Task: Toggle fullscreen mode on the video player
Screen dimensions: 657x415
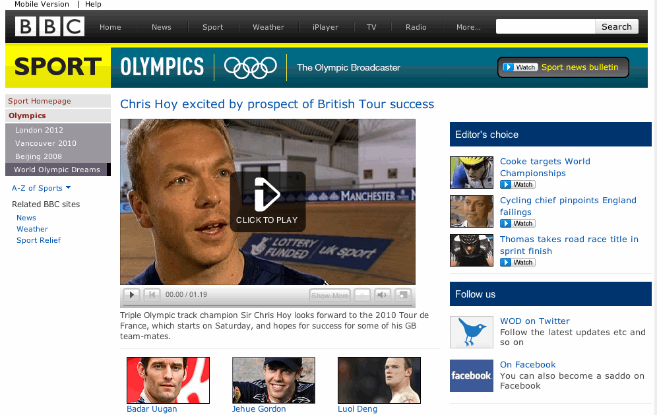Action: [402, 295]
